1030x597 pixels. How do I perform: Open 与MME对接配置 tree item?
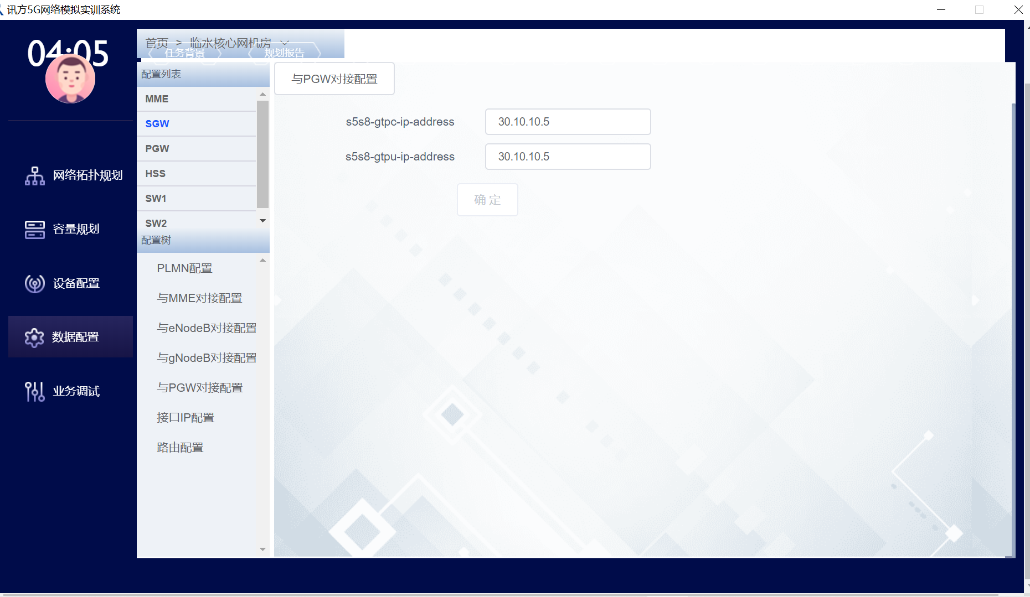click(199, 298)
